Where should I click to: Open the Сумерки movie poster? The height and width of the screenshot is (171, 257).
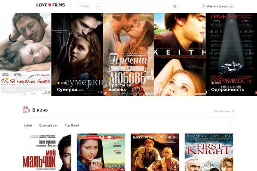(77, 54)
